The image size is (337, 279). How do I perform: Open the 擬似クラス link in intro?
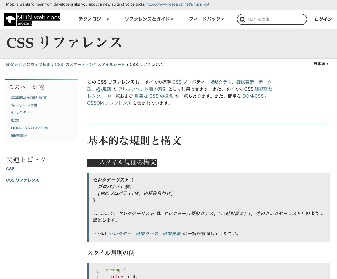tap(220, 82)
